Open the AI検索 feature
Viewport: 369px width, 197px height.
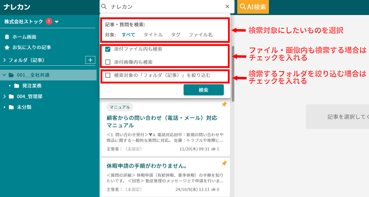(x=253, y=6)
